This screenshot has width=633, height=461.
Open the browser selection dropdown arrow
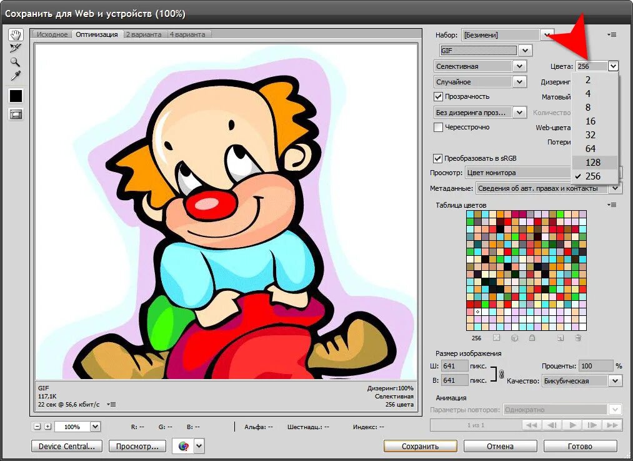[199, 446]
